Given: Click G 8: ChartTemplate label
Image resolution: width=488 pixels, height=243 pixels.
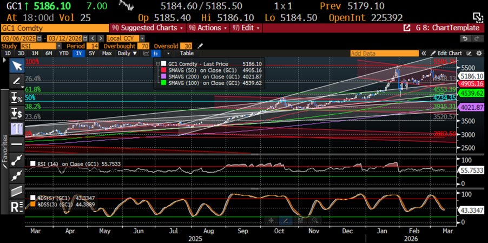Looking at the screenshot, I should coord(447,28).
